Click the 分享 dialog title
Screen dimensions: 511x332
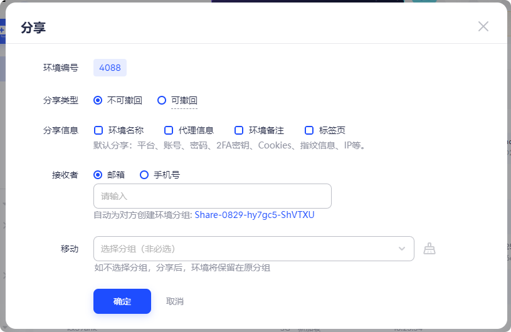pos(33,28)
